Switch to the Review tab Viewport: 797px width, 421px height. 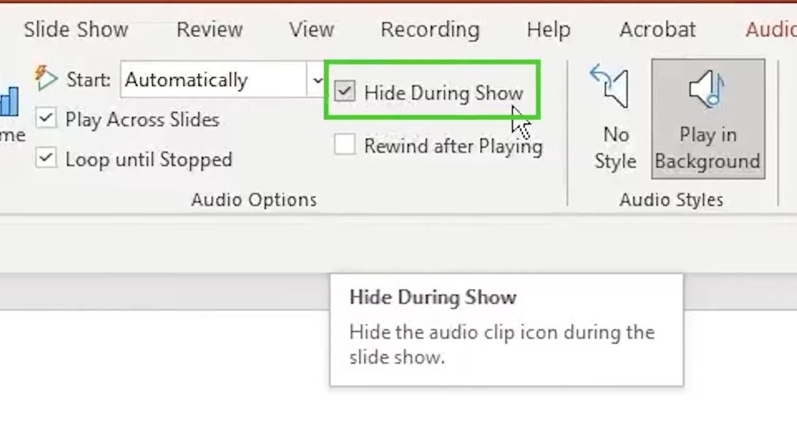pos(209,29)
